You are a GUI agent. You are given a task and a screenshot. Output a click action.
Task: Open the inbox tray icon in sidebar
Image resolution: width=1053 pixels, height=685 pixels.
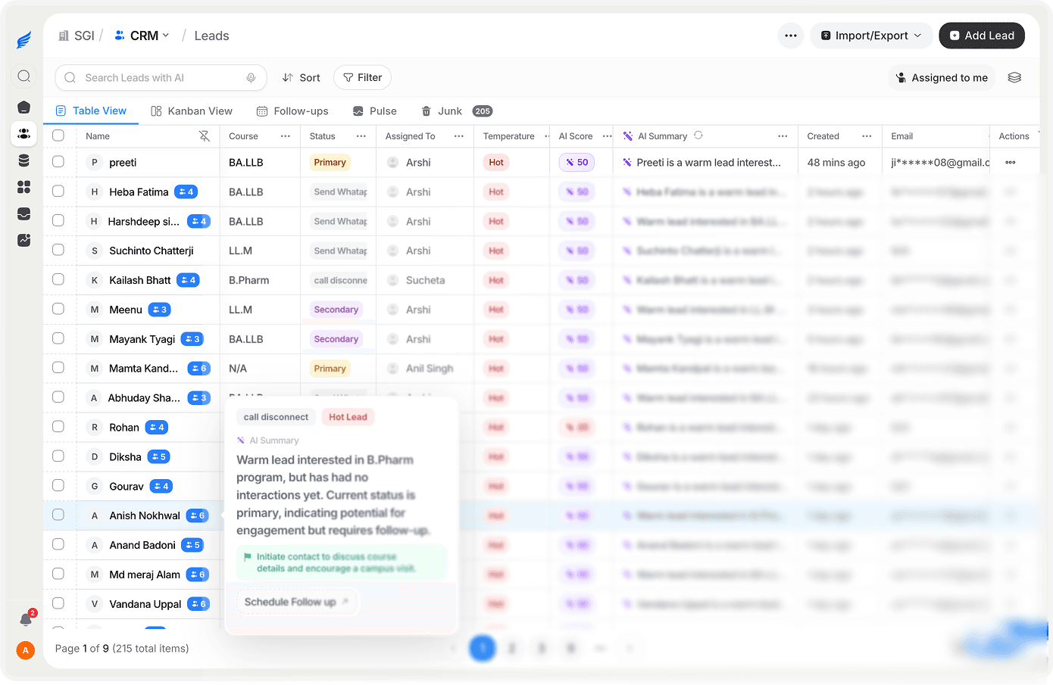point(24,213)
